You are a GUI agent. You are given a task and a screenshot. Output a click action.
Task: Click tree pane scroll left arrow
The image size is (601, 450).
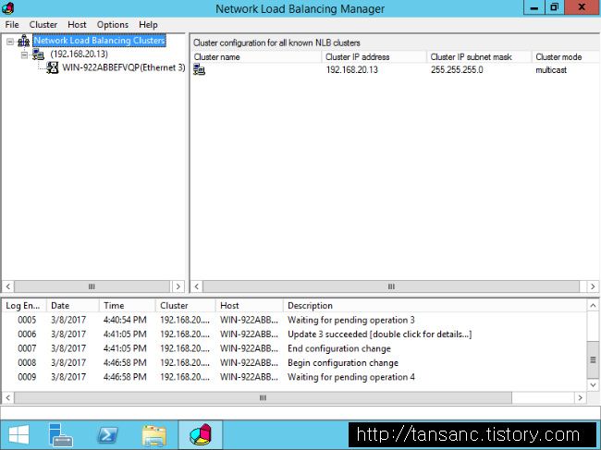tap(8, 286)
